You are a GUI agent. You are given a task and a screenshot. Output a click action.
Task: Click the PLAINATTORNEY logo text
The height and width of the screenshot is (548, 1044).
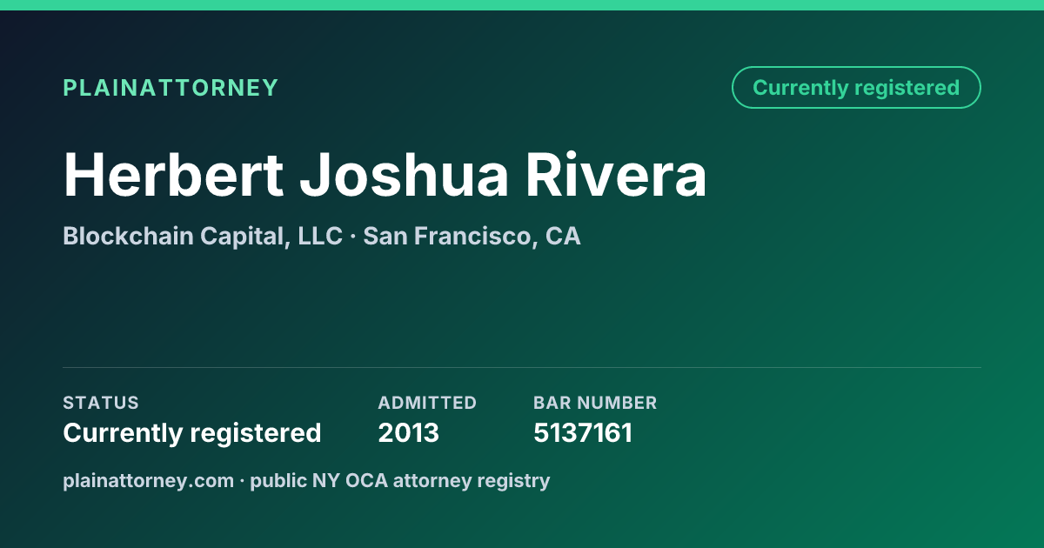(171, 88)
